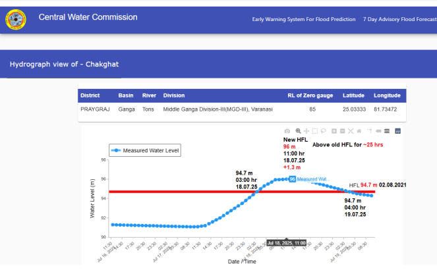437x278 pixels.
Task: Select the Zoom magnifier tool
Action: pos(298,131)
